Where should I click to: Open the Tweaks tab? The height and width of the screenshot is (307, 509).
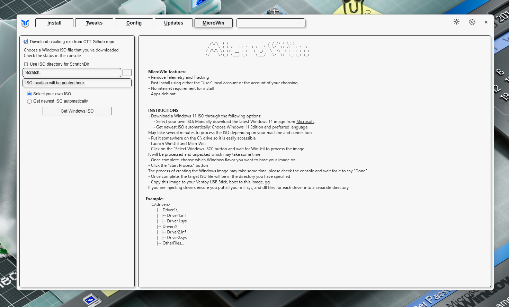[94, 23]
